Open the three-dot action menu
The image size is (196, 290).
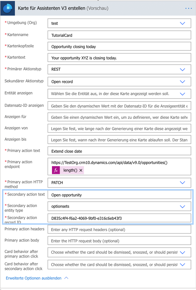point(189,8)
